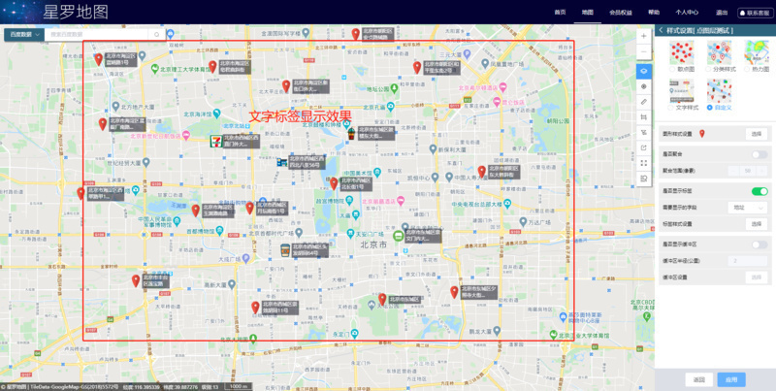Click 选择 button for 标签样式设置

click(757, 224)
